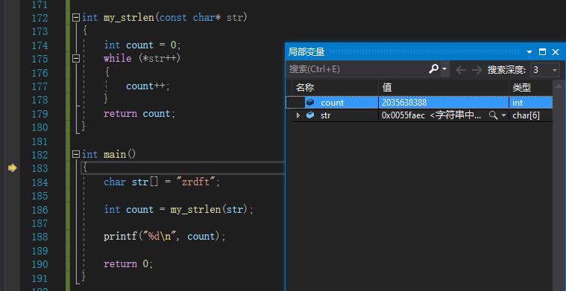The image size is (566, 291).
Task: Open the search options dropdown next to magnifier
Action: (444, 68)
